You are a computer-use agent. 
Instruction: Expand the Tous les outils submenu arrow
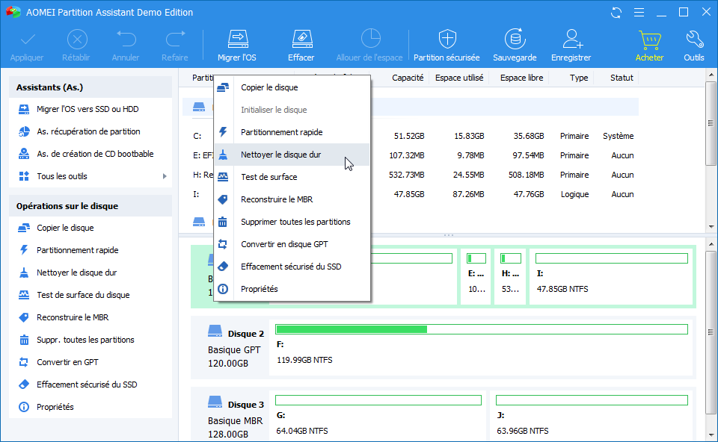(x=165, y=176)
